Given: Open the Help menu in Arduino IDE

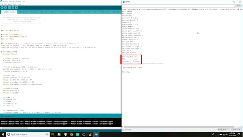Looking at the screenshot, I should point(19,4).
